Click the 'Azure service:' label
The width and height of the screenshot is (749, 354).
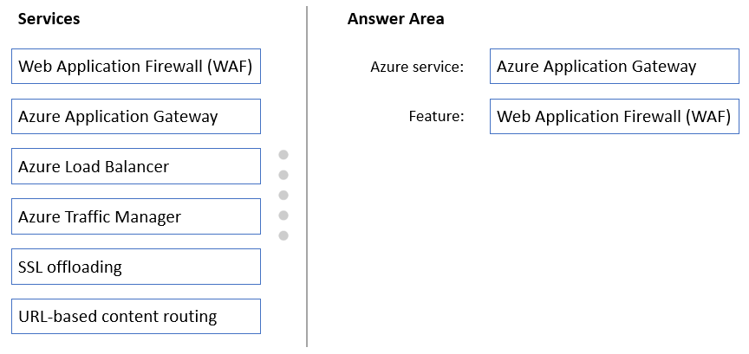coord(417,67)
